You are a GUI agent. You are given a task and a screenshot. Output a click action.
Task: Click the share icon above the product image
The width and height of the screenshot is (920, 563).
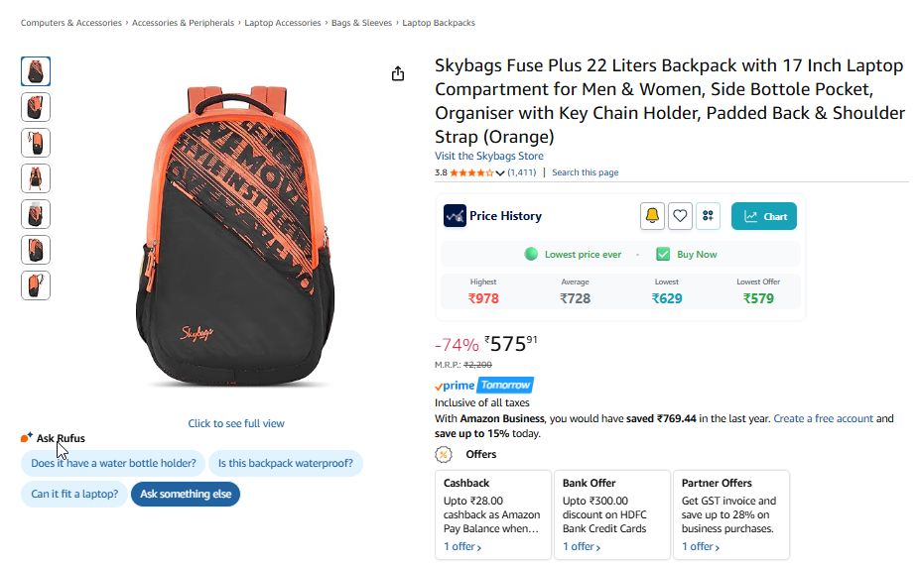[x=398, y=73]
